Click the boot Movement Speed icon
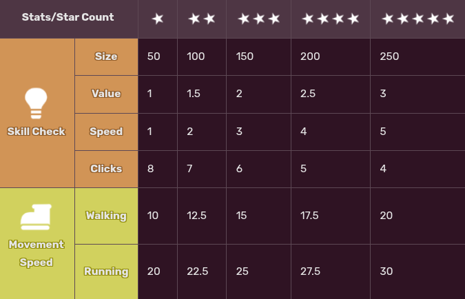The width and height of the screenshot is (465, 299). coord(37,217)
